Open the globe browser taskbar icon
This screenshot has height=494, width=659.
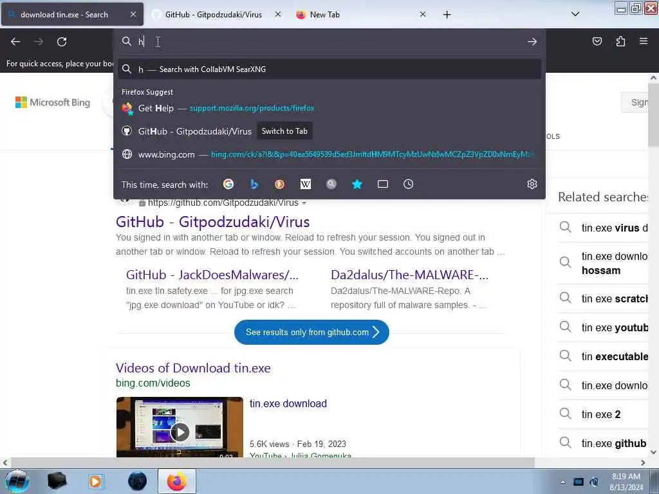[x=138, y=481]
